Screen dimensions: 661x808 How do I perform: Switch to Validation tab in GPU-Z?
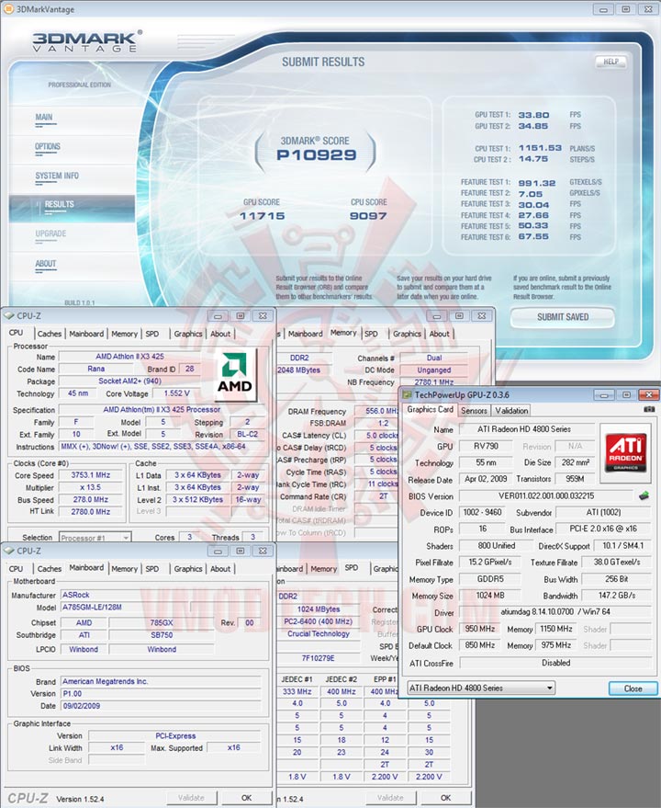click(x=511, y=411)
